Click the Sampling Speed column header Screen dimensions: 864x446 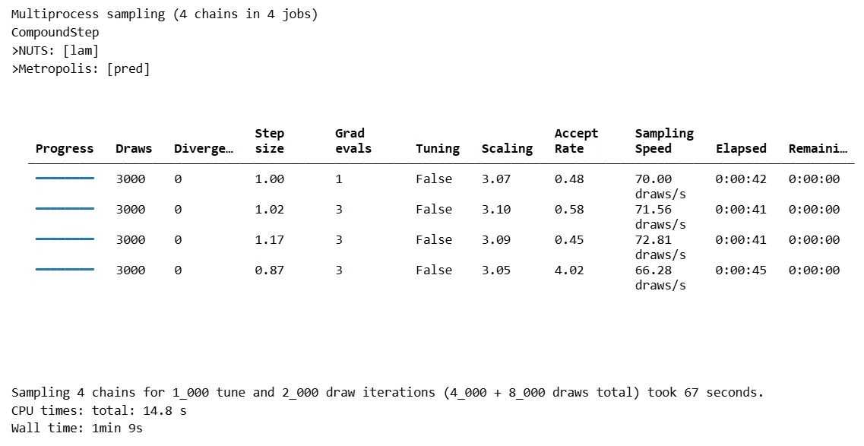click(664, 141)
